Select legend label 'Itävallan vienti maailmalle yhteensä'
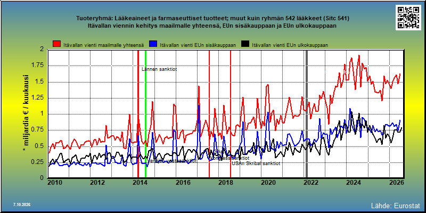The image size is (426, 213). (x=104, y=45)
